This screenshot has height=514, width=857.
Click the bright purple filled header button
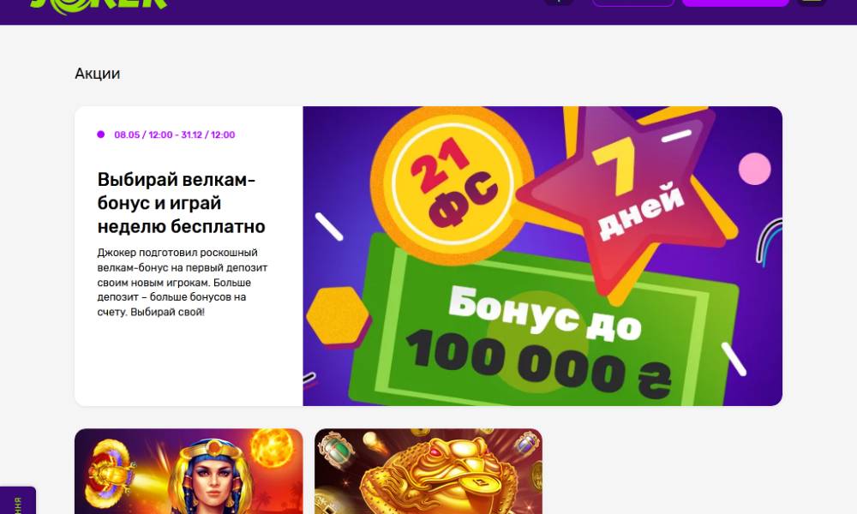735,3
